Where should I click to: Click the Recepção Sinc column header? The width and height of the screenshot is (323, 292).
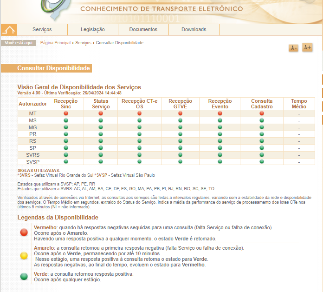[x=66, y=104]
